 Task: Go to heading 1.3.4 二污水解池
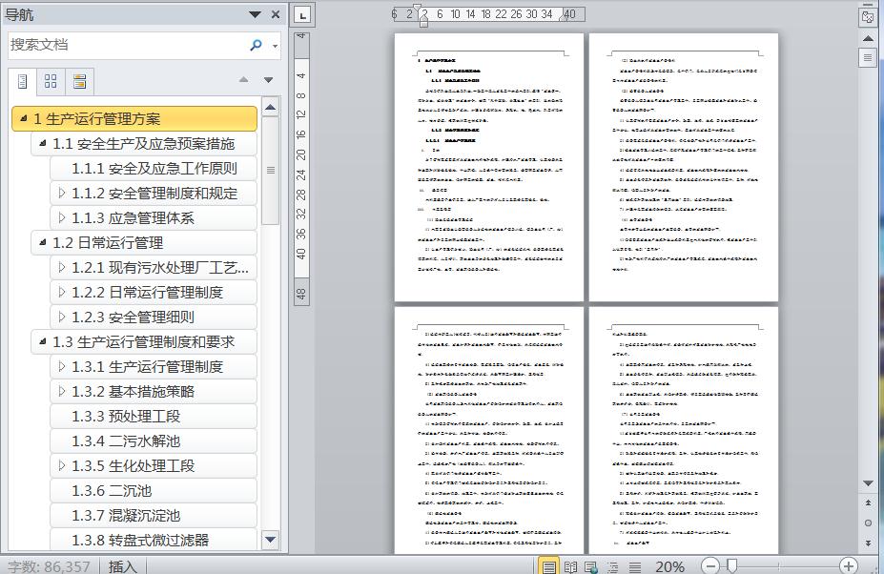(x=154, y=441)
